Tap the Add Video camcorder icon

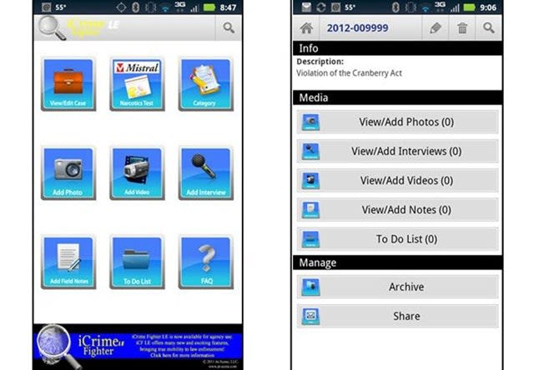pos(138,172)
